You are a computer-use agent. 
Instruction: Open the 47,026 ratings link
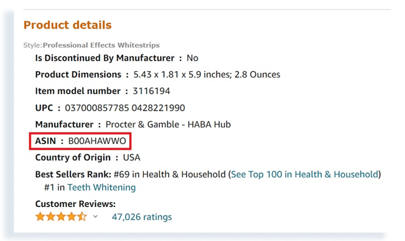coord(142,217)
